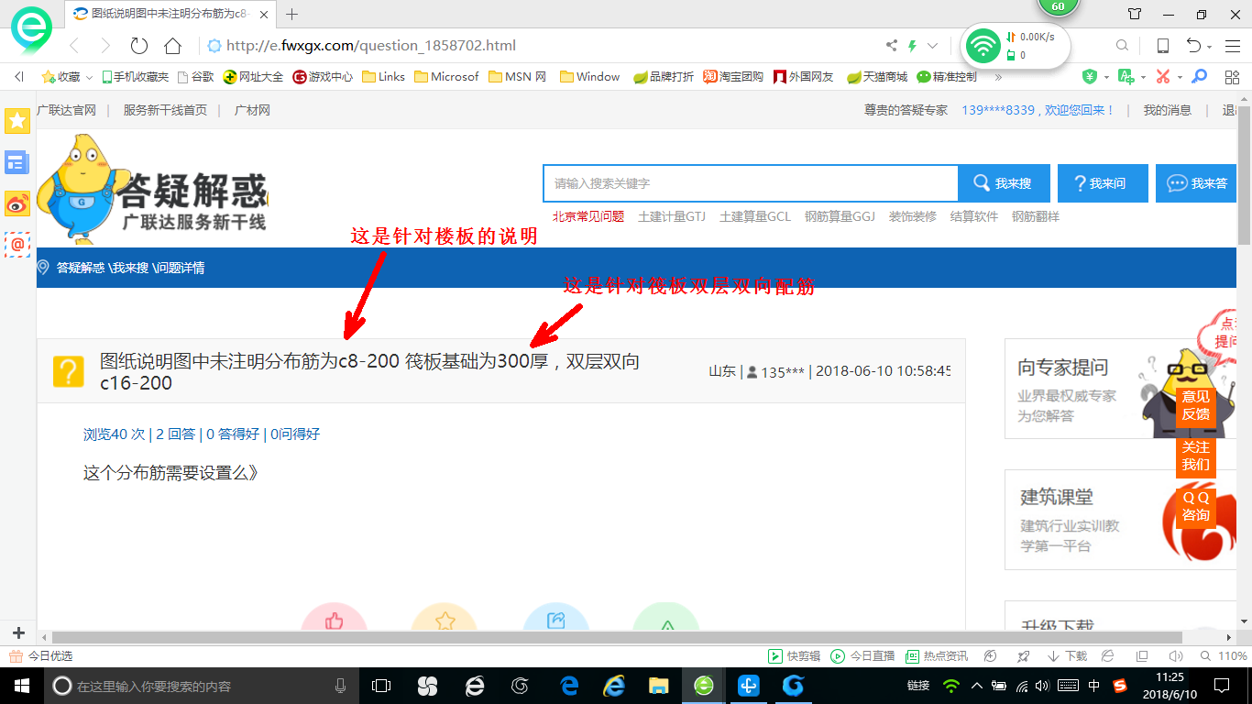This screenshot has width=1252, height=704.
Task: Open the 网址大全 bookmark
Action: tap(254, 77)
